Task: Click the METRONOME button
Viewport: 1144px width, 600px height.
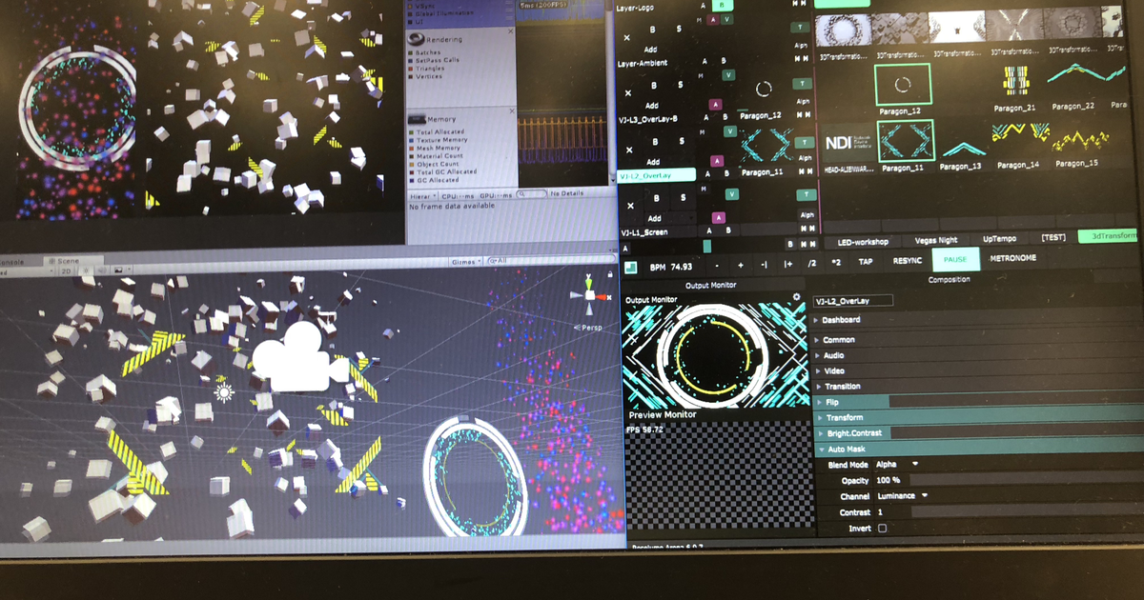Action: pos(1013,258)
